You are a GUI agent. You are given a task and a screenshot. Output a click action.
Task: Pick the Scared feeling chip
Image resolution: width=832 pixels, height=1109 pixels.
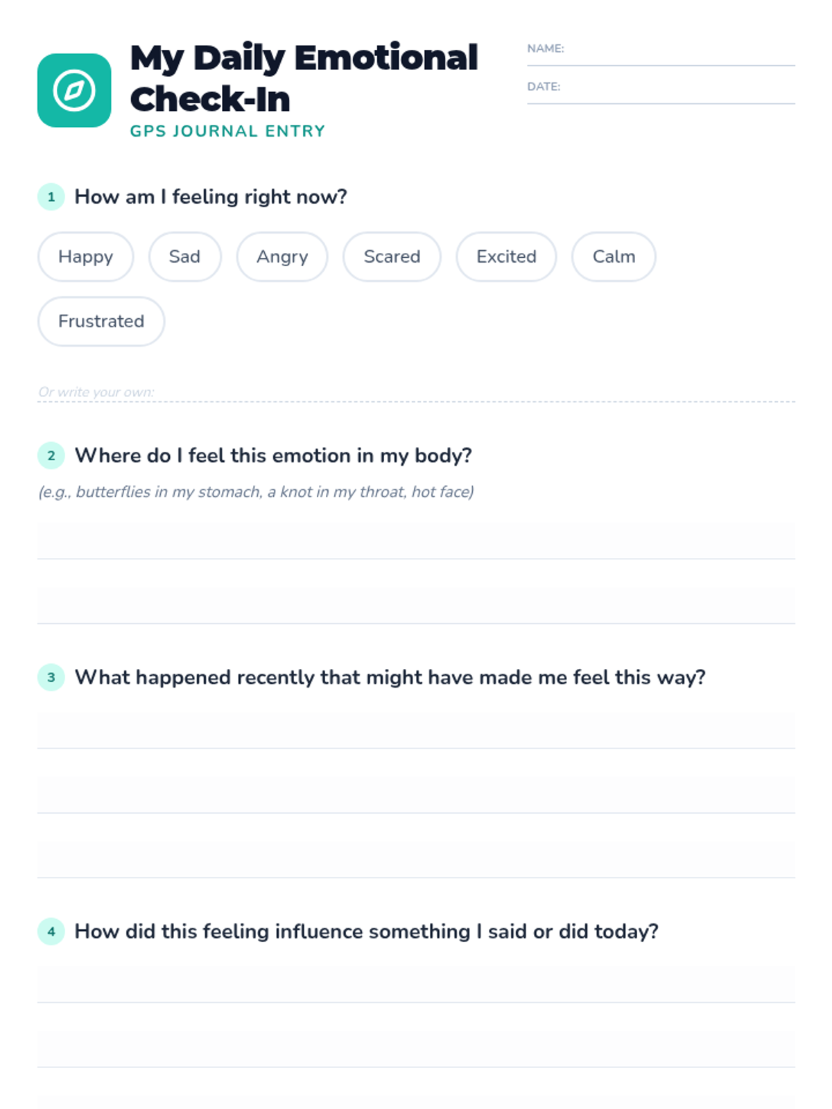coord(392,257)
